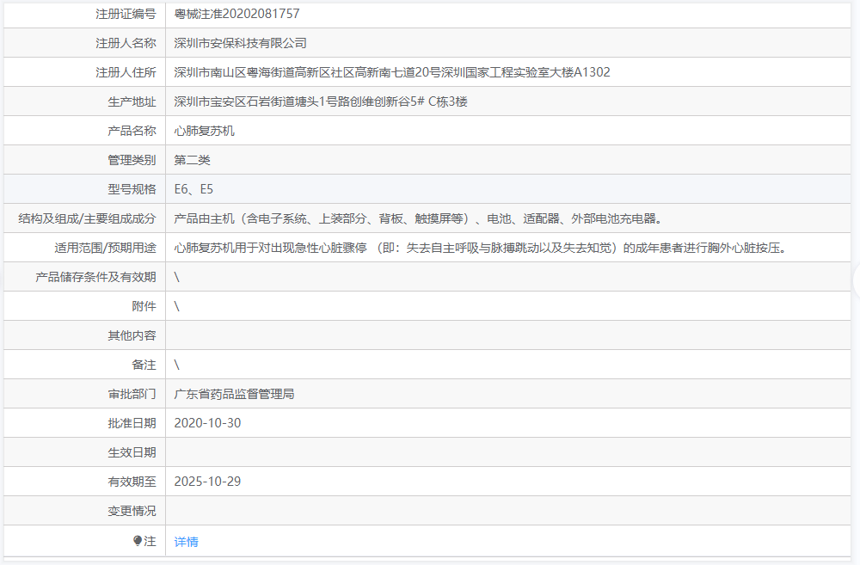Click the lightbulb icon beside 注
The width and height of the screenshot is (860, 565).
[137, 541]
